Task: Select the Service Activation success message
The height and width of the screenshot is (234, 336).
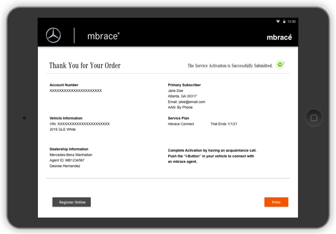Action: [230, 66]
